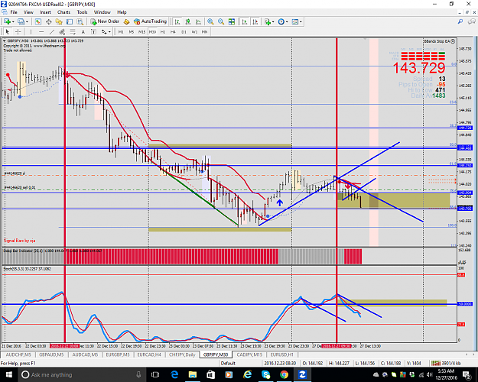Switch to the CADJPY,M15 chart tab
The image size is (478, 382).
[249, 354]
